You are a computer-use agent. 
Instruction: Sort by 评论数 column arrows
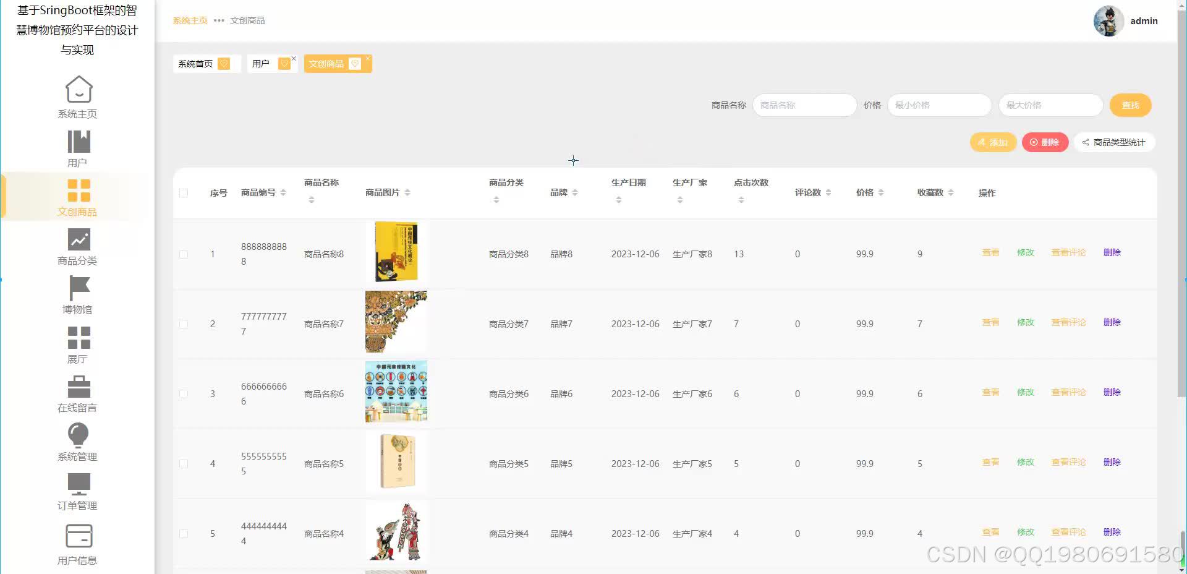pyautogui.click(x=828, y=192)
